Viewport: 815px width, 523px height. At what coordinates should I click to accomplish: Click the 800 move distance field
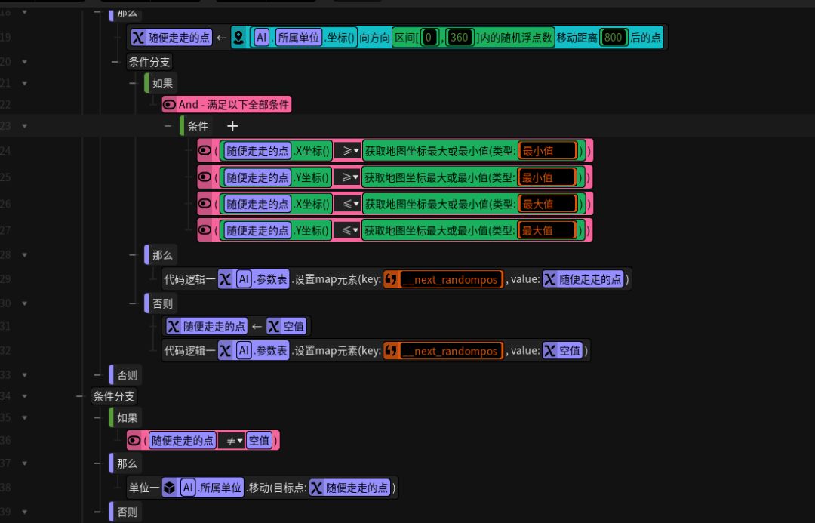click(x=614, y=38)
